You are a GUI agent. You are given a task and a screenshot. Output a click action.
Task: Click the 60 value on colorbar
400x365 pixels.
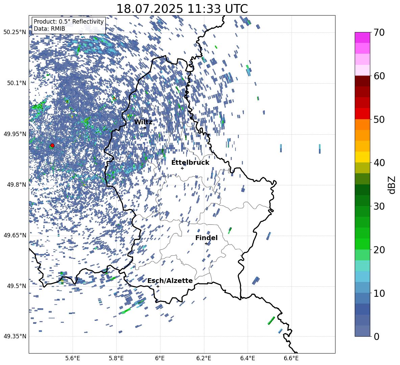(x=379, y=76)
